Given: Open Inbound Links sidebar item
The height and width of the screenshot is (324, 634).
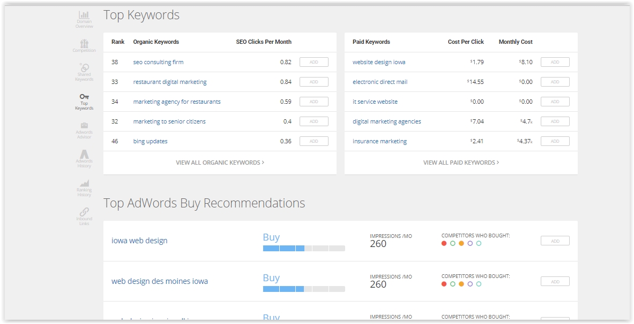Looking at the screenshot, I should [84, 217].
